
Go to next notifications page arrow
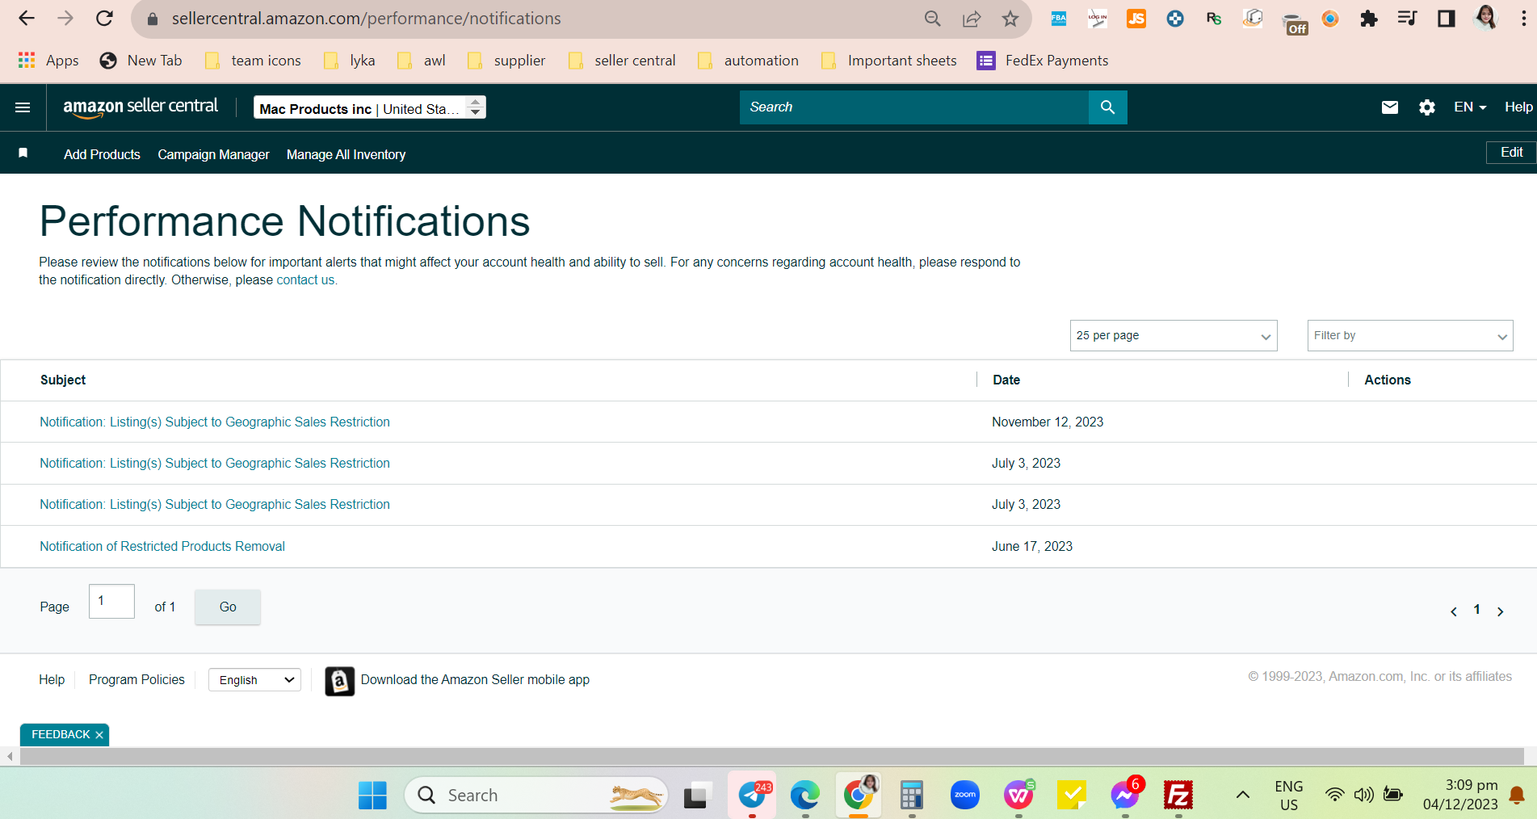coord(1500,611)
